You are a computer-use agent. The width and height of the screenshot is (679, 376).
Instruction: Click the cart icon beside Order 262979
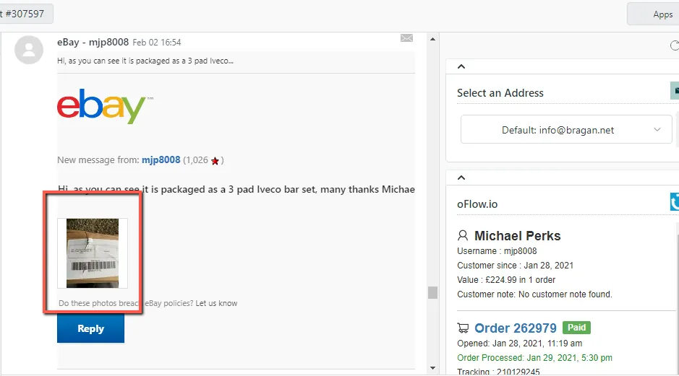[463, 328]
